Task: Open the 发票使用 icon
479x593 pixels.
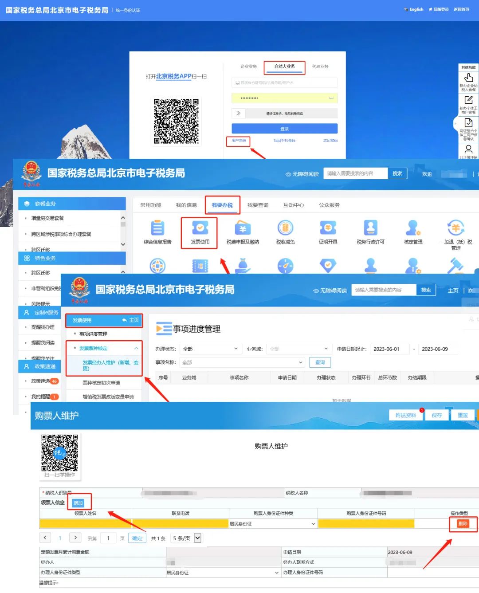Action: click(200, 228)
